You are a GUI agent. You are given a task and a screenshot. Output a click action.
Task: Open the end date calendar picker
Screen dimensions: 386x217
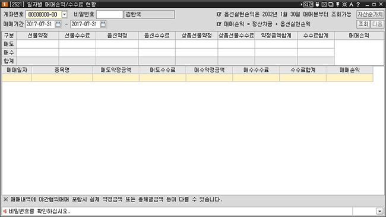click(x=103, y=24)
